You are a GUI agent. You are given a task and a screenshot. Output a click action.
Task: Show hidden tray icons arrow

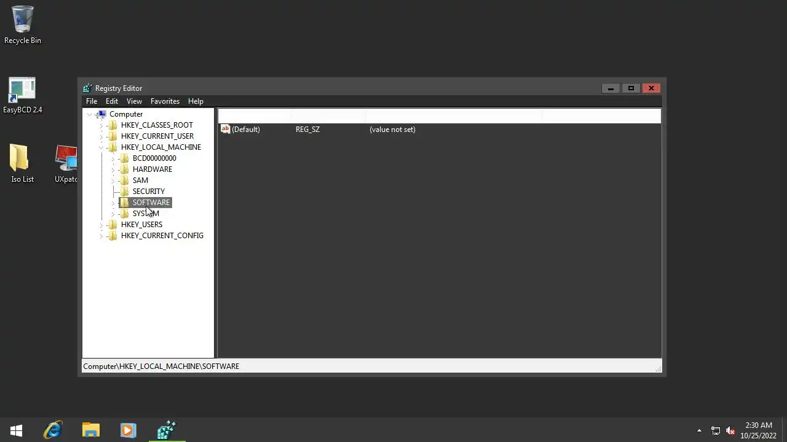(699, 431)
